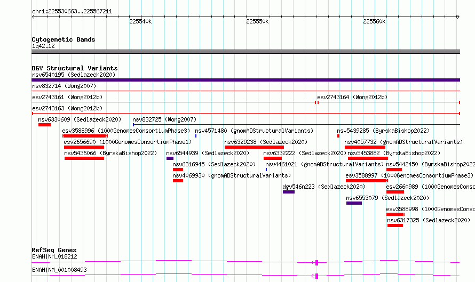Click the nsv6540195 (Sedlazeck2020) purple variant bar
This screenshot has height=282, width=475.
(246, 80)
